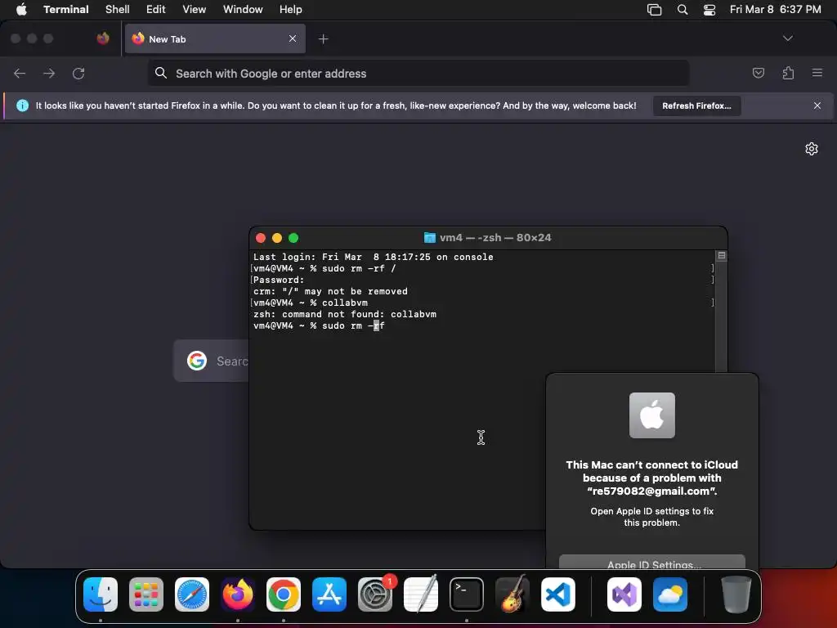Open the Edit menu
837x628 pixels.
click(x=156, y=9)
